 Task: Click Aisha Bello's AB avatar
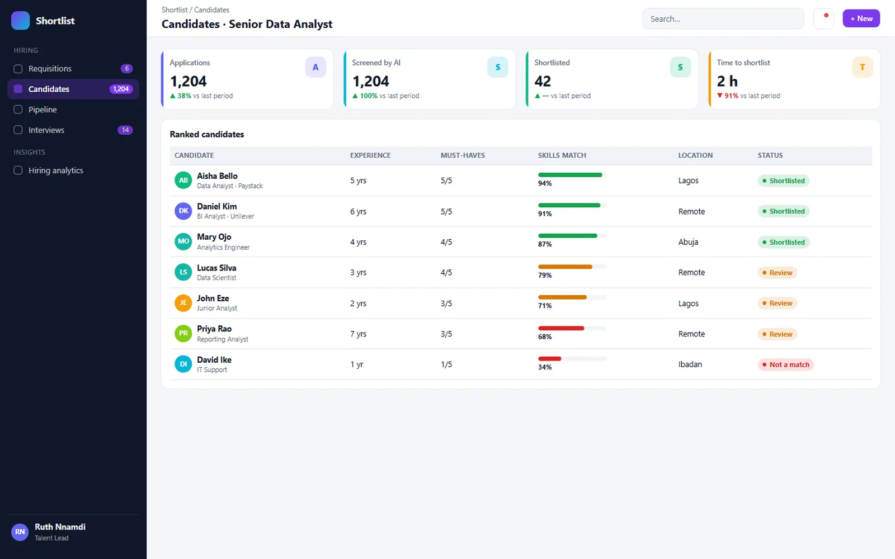point(183,181)
